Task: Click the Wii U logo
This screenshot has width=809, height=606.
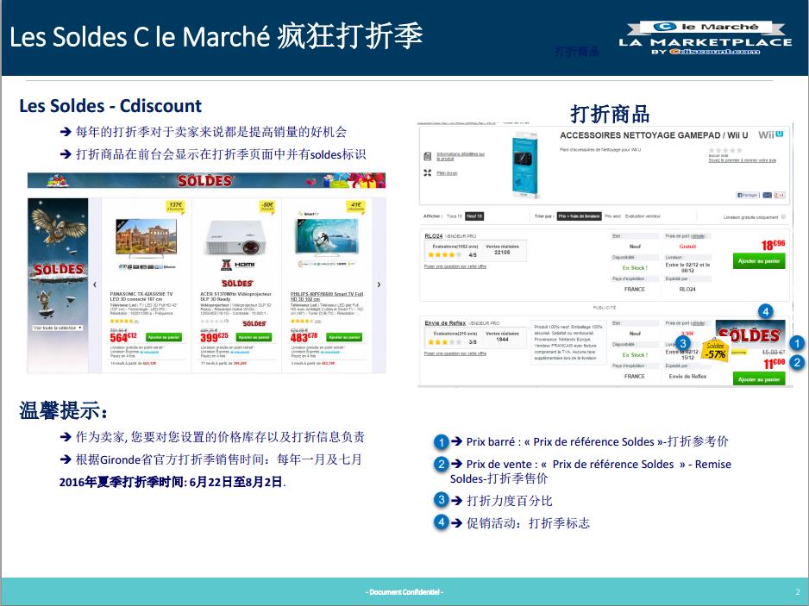Action: click(771, 134)
